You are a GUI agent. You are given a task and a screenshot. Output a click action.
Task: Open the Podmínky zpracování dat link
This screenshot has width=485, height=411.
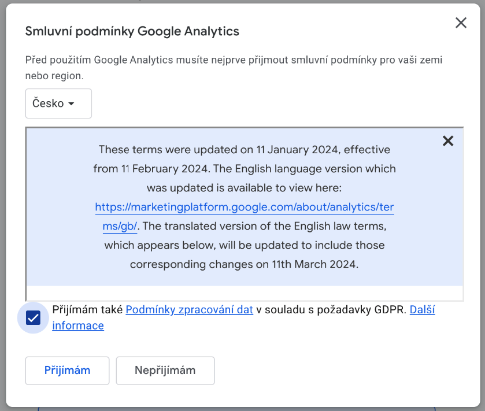(x=189, y=309)
